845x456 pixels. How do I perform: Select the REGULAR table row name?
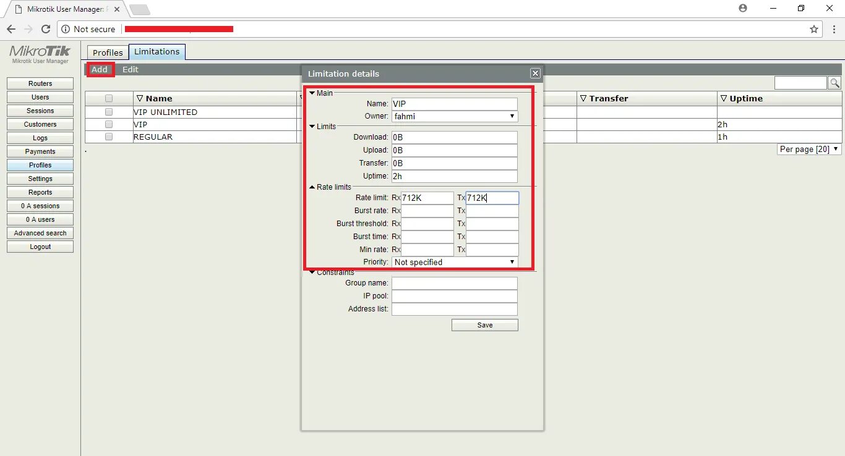[x=153, y=137]
